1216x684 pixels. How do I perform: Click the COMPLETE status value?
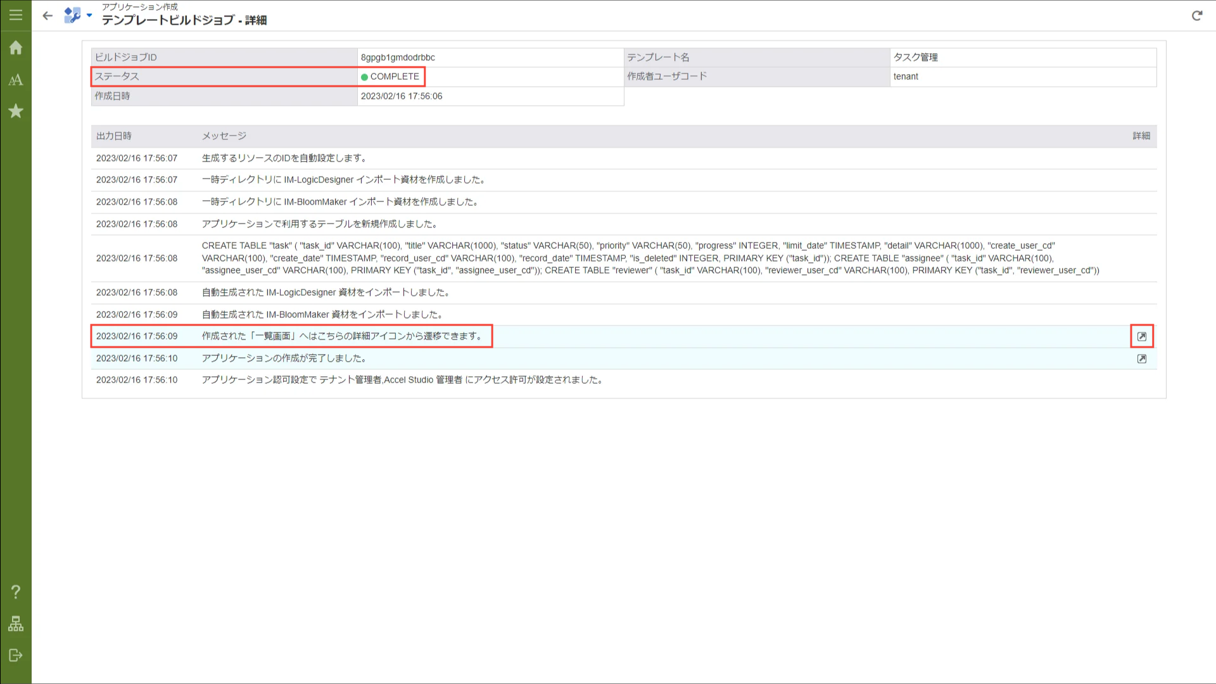click(394, 77)
